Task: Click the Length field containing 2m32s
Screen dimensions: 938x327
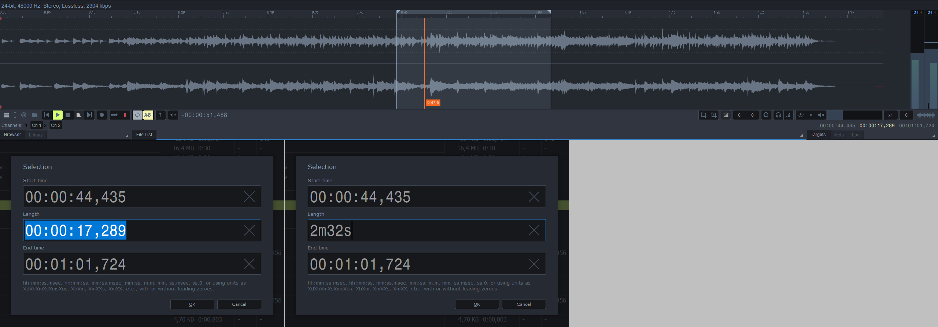Action: (418, 230)
